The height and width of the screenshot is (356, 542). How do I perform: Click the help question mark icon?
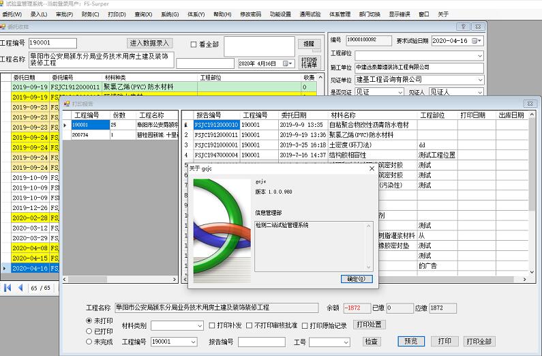462,26
